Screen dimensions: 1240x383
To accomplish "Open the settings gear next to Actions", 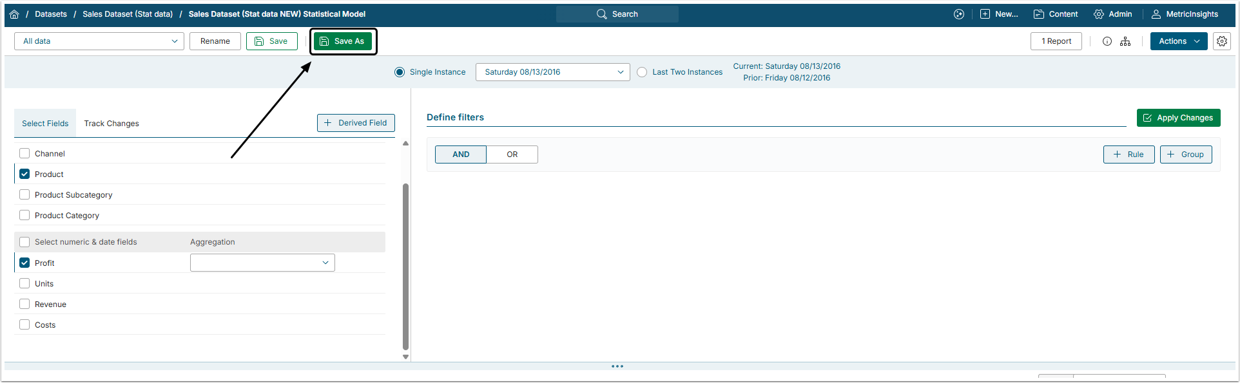I will click(x=1222, y=41).
